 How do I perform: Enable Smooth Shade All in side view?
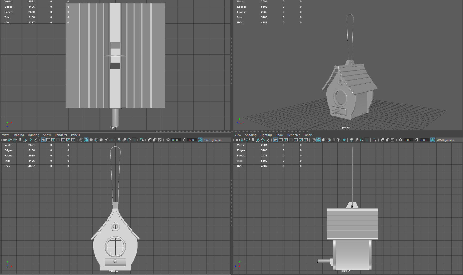(x=319, y=140)
